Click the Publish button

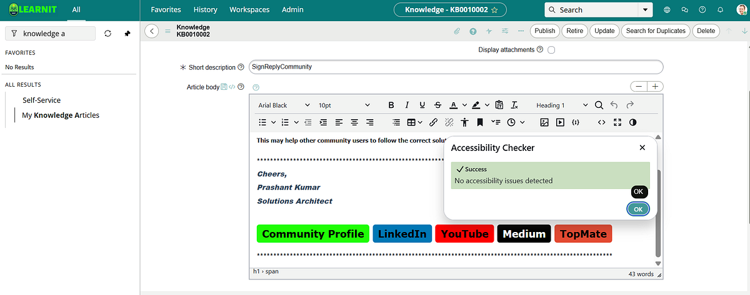coord(545,31)
